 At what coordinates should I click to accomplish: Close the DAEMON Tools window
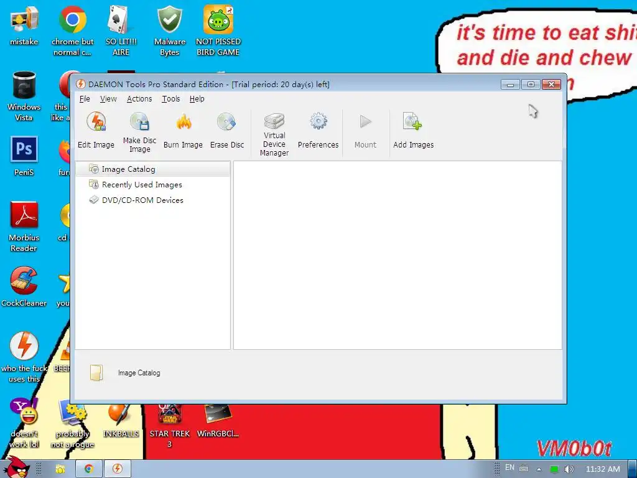click(551, 85)
